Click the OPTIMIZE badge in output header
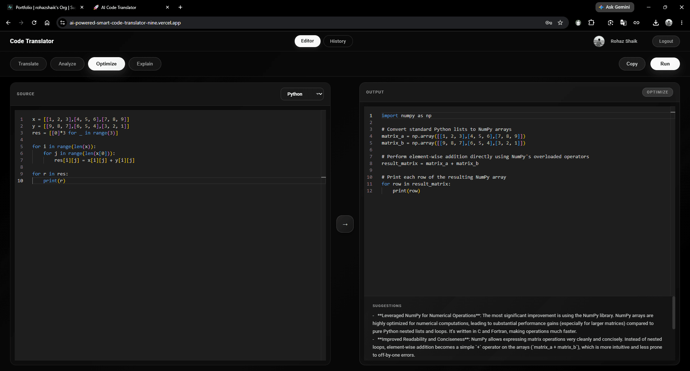 point(657,92)
